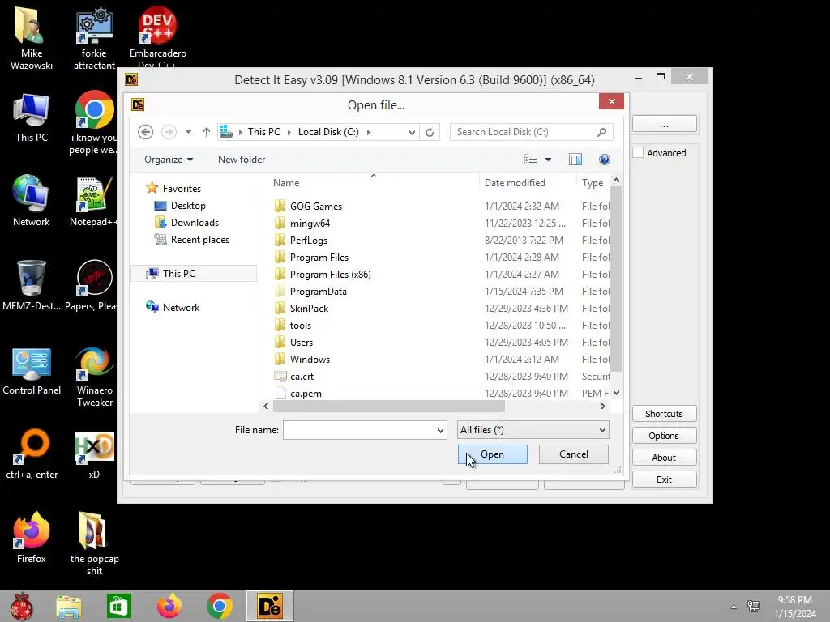Expand chevron after This PC in path

[289, 132]
